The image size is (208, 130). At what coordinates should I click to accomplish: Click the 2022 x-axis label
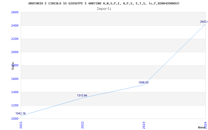[82, 125]
